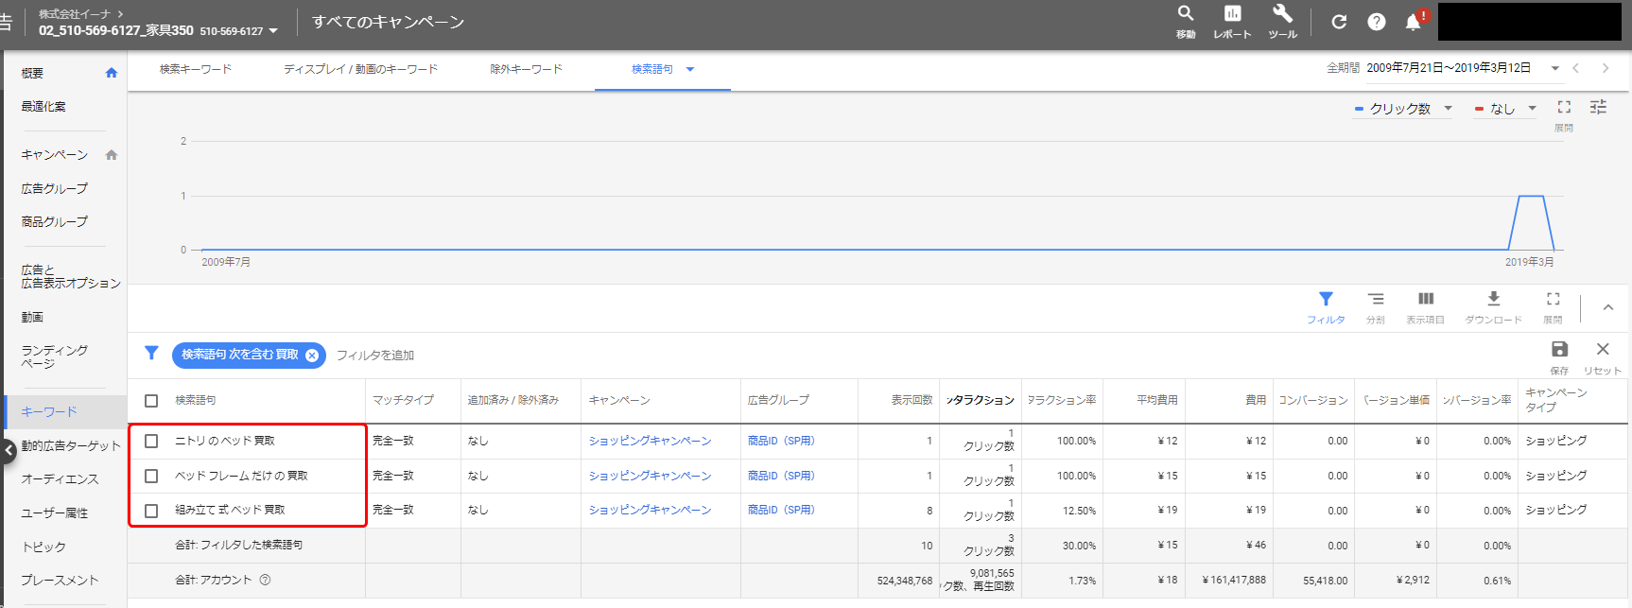Click the refresh icon in header
The width and height of the screenshot is (1632, 608).
(x=1339, y=22)
